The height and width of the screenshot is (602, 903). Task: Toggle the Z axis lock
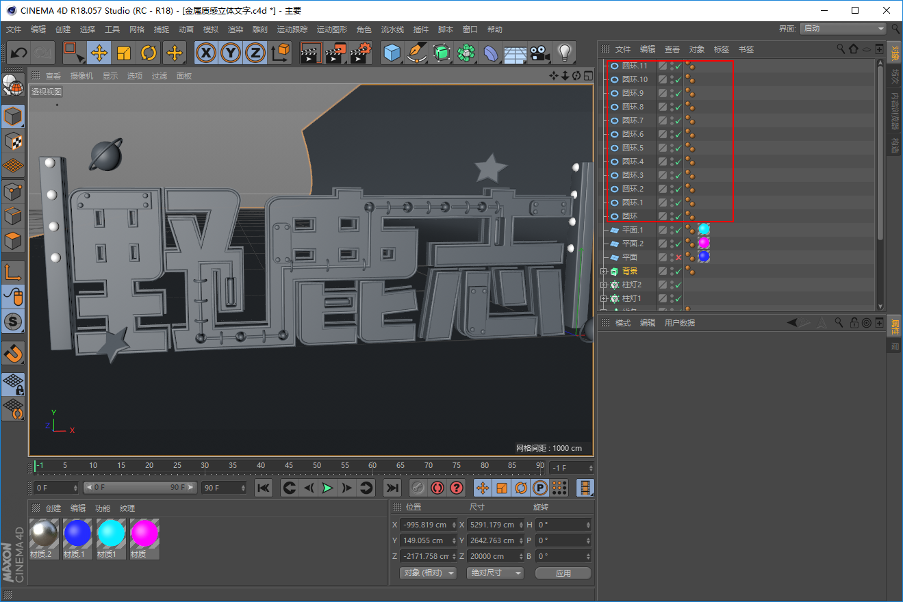tap(255, 53)
